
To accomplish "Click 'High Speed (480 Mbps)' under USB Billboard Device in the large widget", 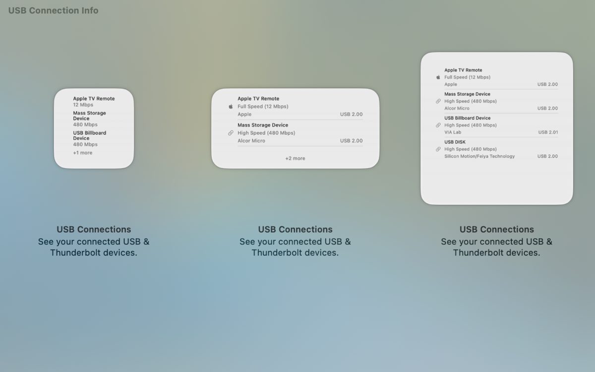I will (471, 125).
